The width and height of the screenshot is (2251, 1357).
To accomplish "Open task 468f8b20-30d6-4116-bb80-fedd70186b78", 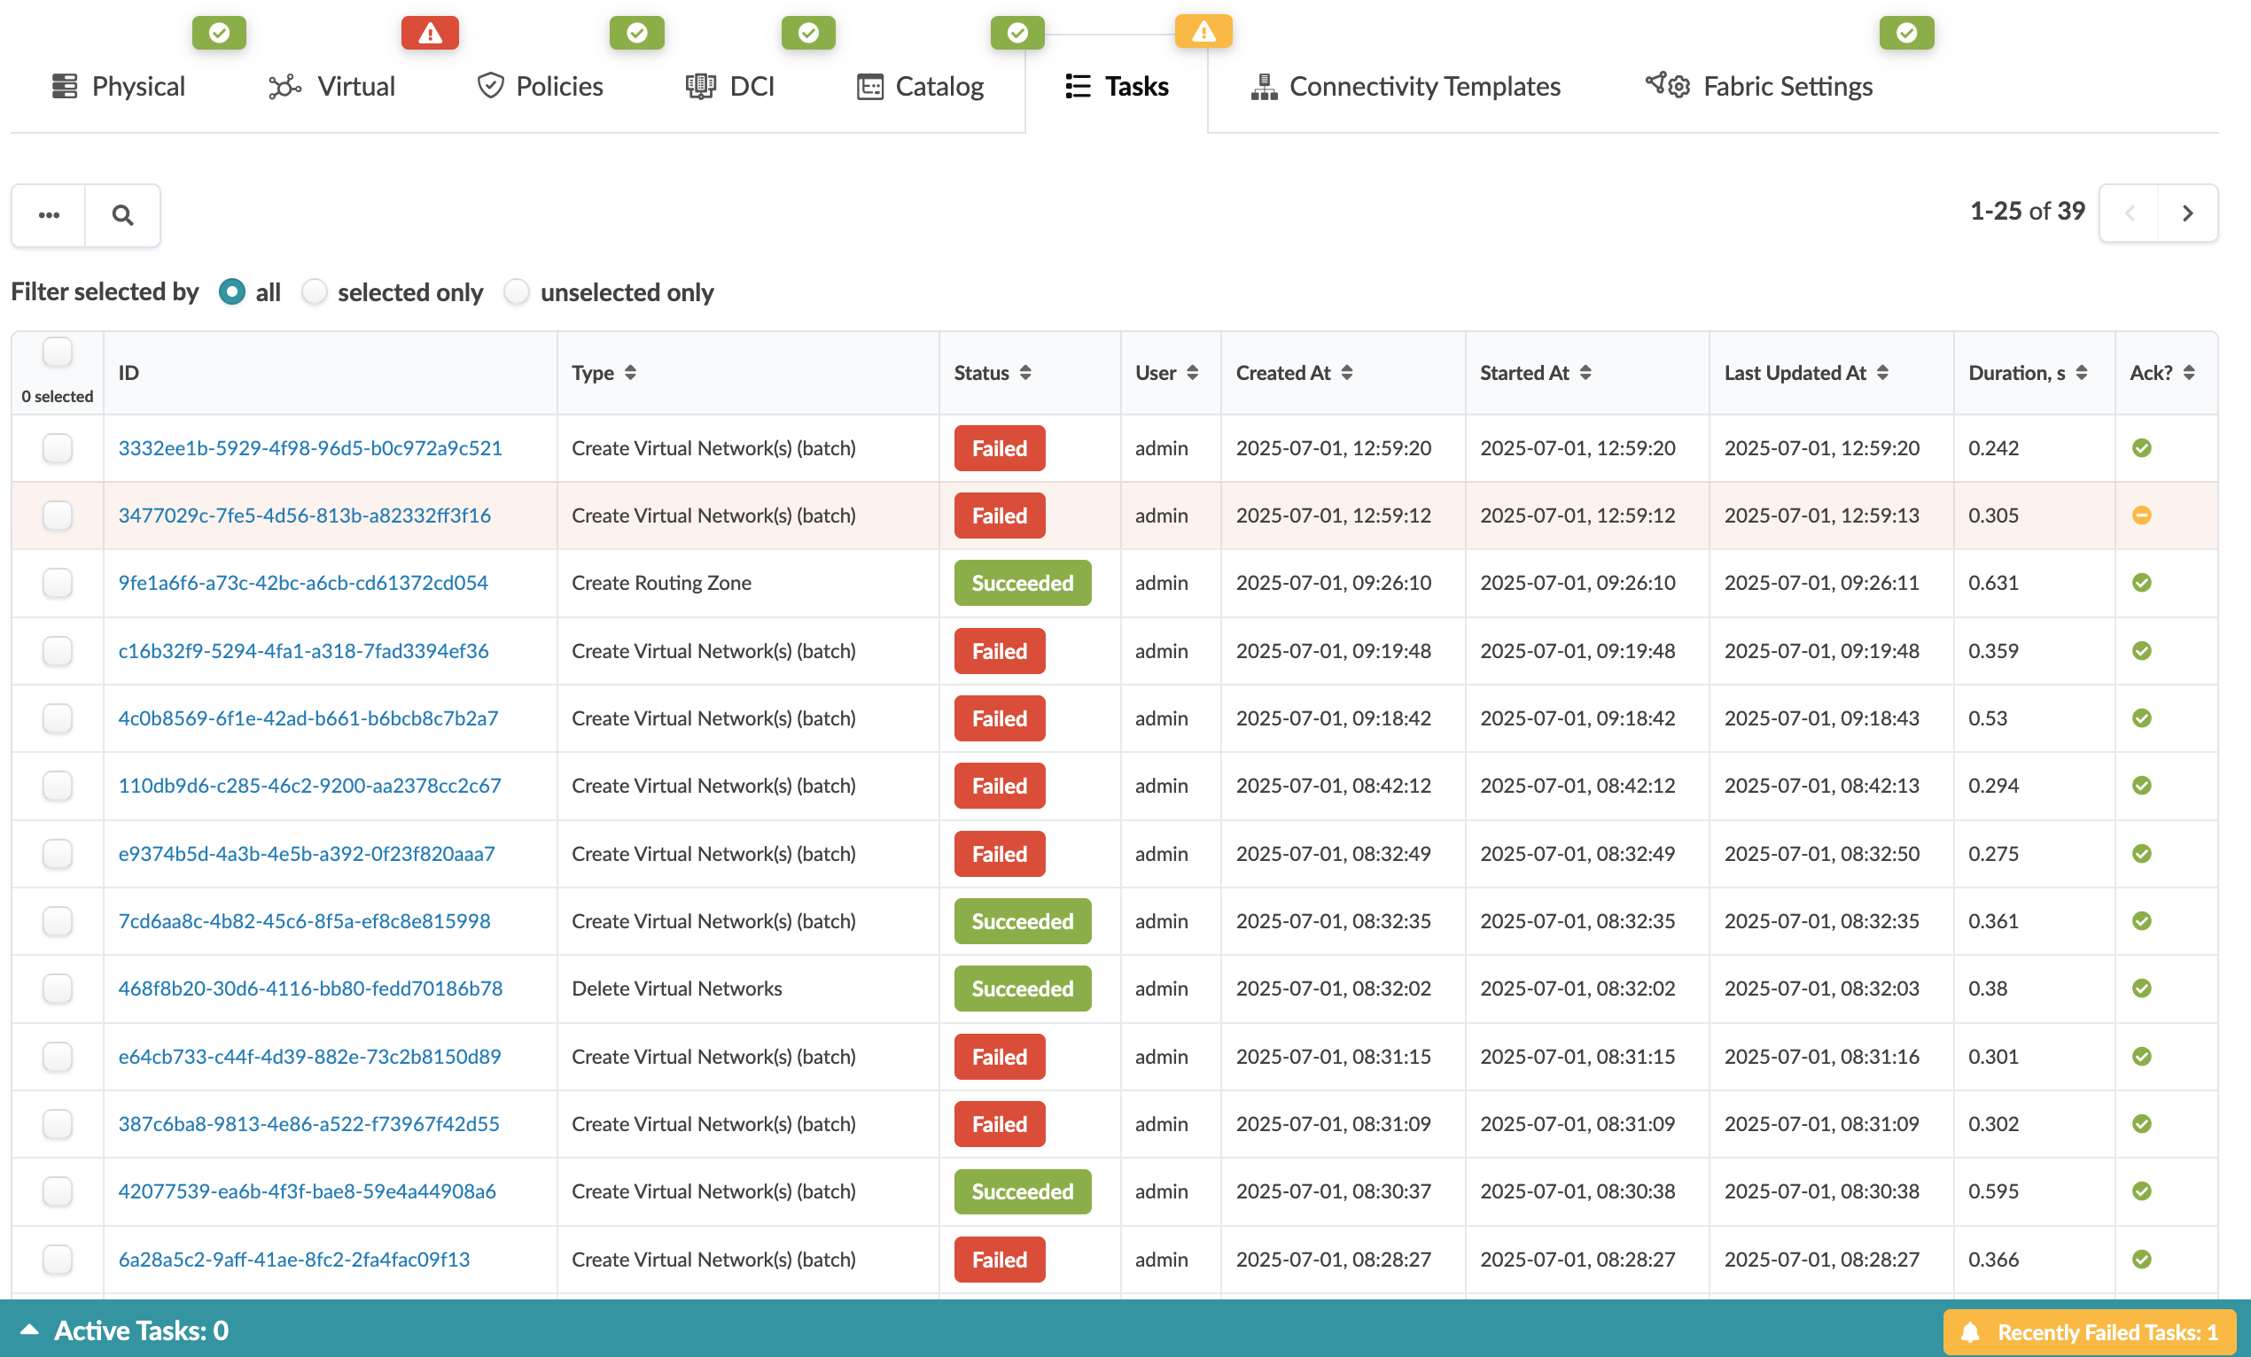I will [x=309, y=988].
